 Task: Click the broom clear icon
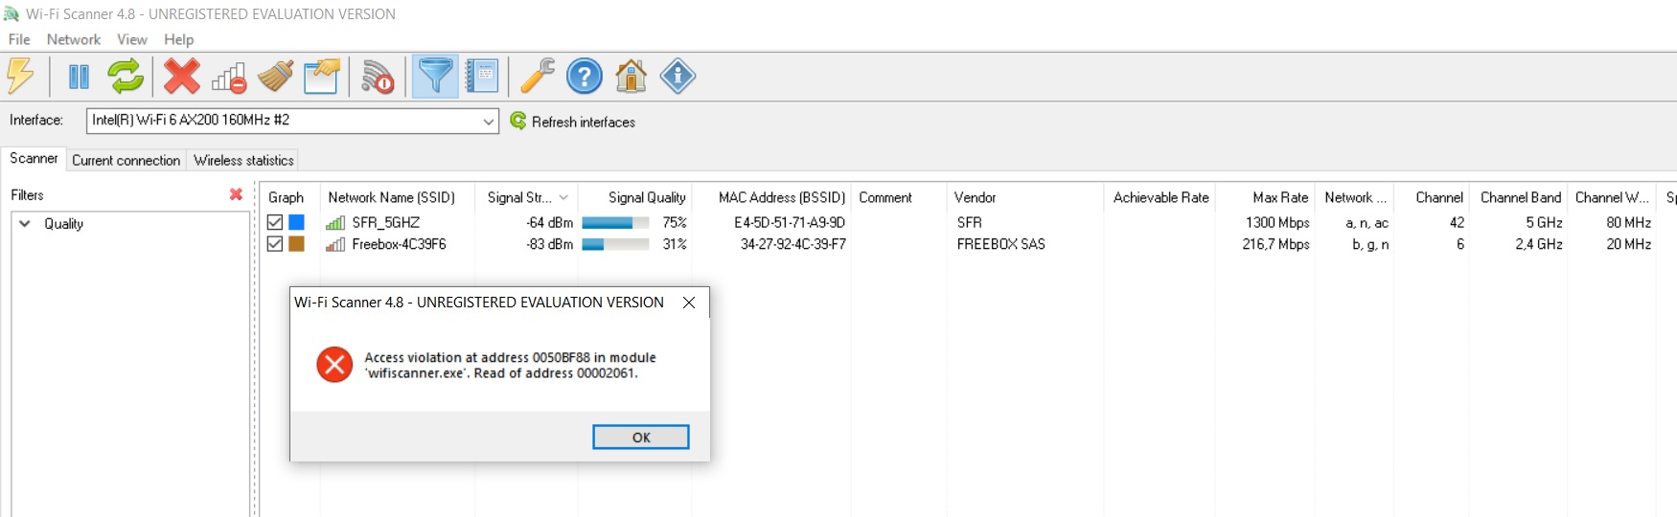pyautogui.click(x=276, y=76)
